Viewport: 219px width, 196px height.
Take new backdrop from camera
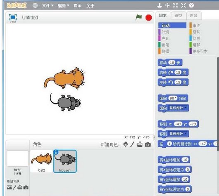(x=26, y=187)
